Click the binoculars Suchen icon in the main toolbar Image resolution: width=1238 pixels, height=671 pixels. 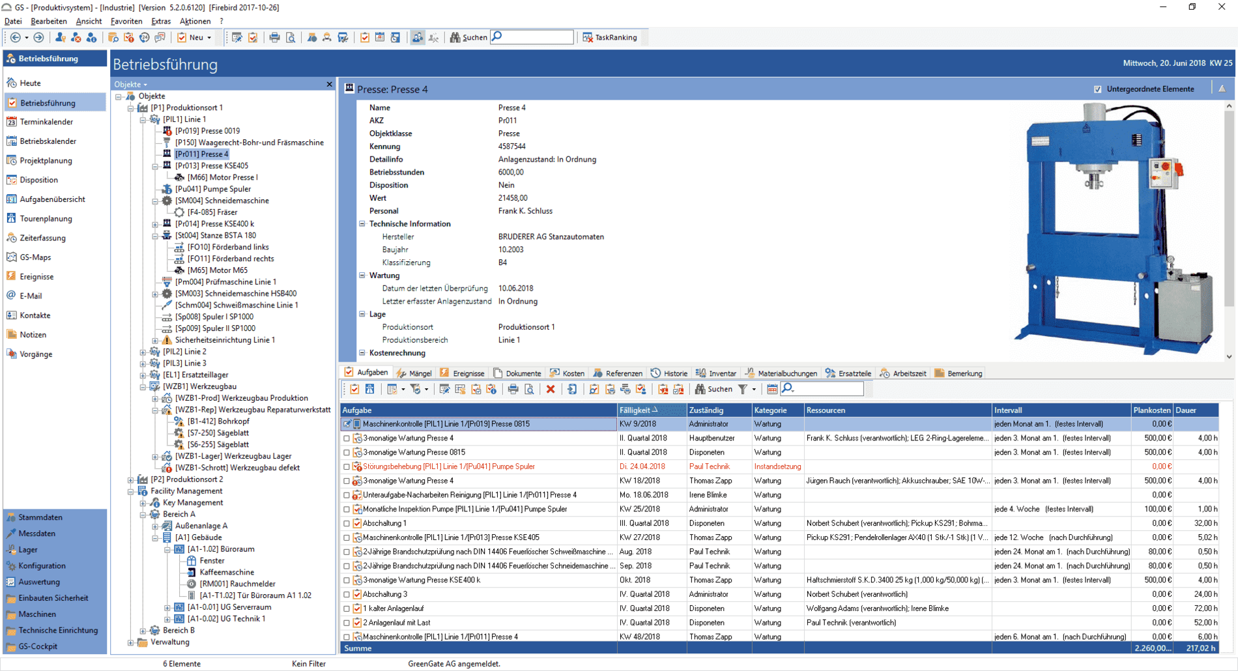[x=455, y=38]
